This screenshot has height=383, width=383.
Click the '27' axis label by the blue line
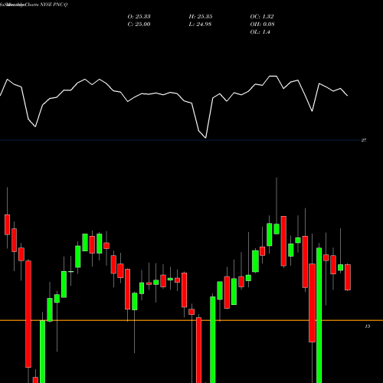[364, 140]
